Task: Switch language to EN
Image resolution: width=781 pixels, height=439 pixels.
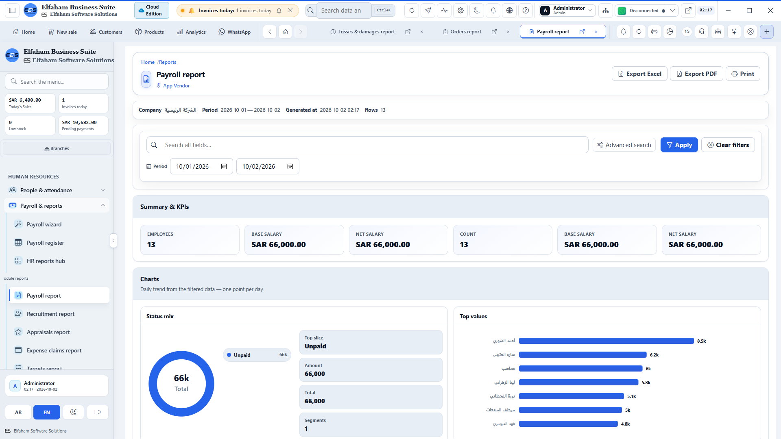Action: (x=47, y=412)
